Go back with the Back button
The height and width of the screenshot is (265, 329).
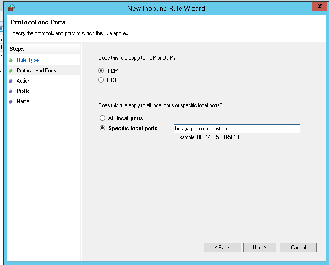point(222,248)
